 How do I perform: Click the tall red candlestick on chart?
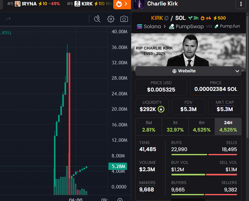click(69, 116)
